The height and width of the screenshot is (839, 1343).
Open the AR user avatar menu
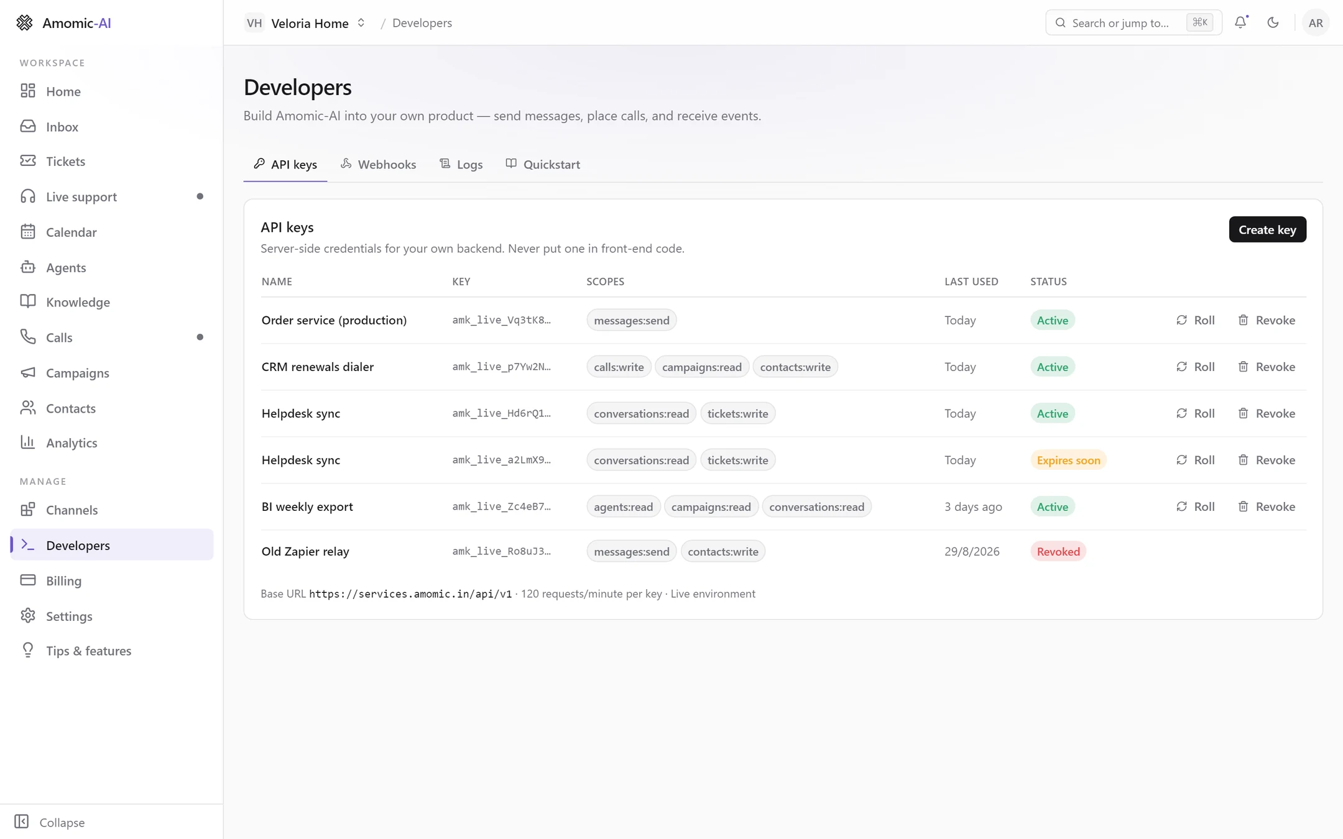click(x=1316, y=23)
